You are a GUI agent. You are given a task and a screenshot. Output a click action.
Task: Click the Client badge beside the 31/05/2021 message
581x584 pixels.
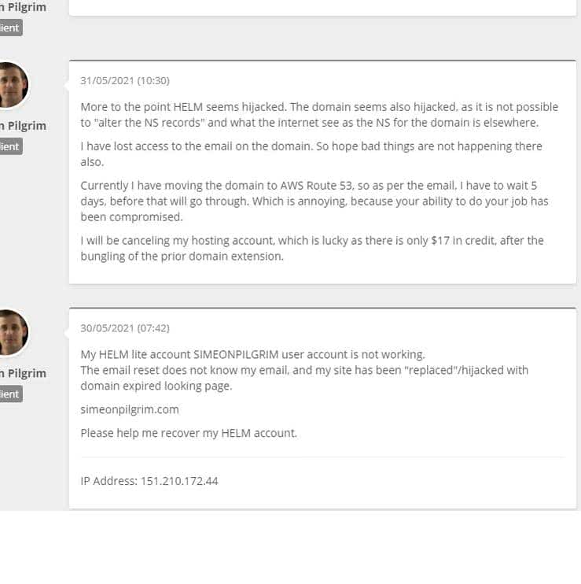click(x=11, y=146)
